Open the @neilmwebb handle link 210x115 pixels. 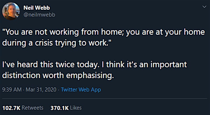[x=39, y=15]
